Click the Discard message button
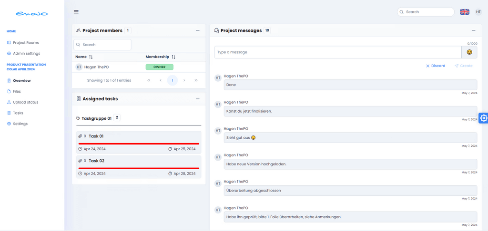Screen dimensions: 488x231 coord(436,66)
